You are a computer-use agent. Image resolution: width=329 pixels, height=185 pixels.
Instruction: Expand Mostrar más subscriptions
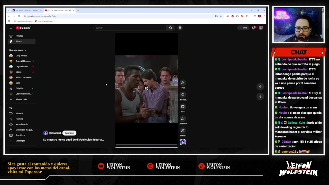[22, 99]
